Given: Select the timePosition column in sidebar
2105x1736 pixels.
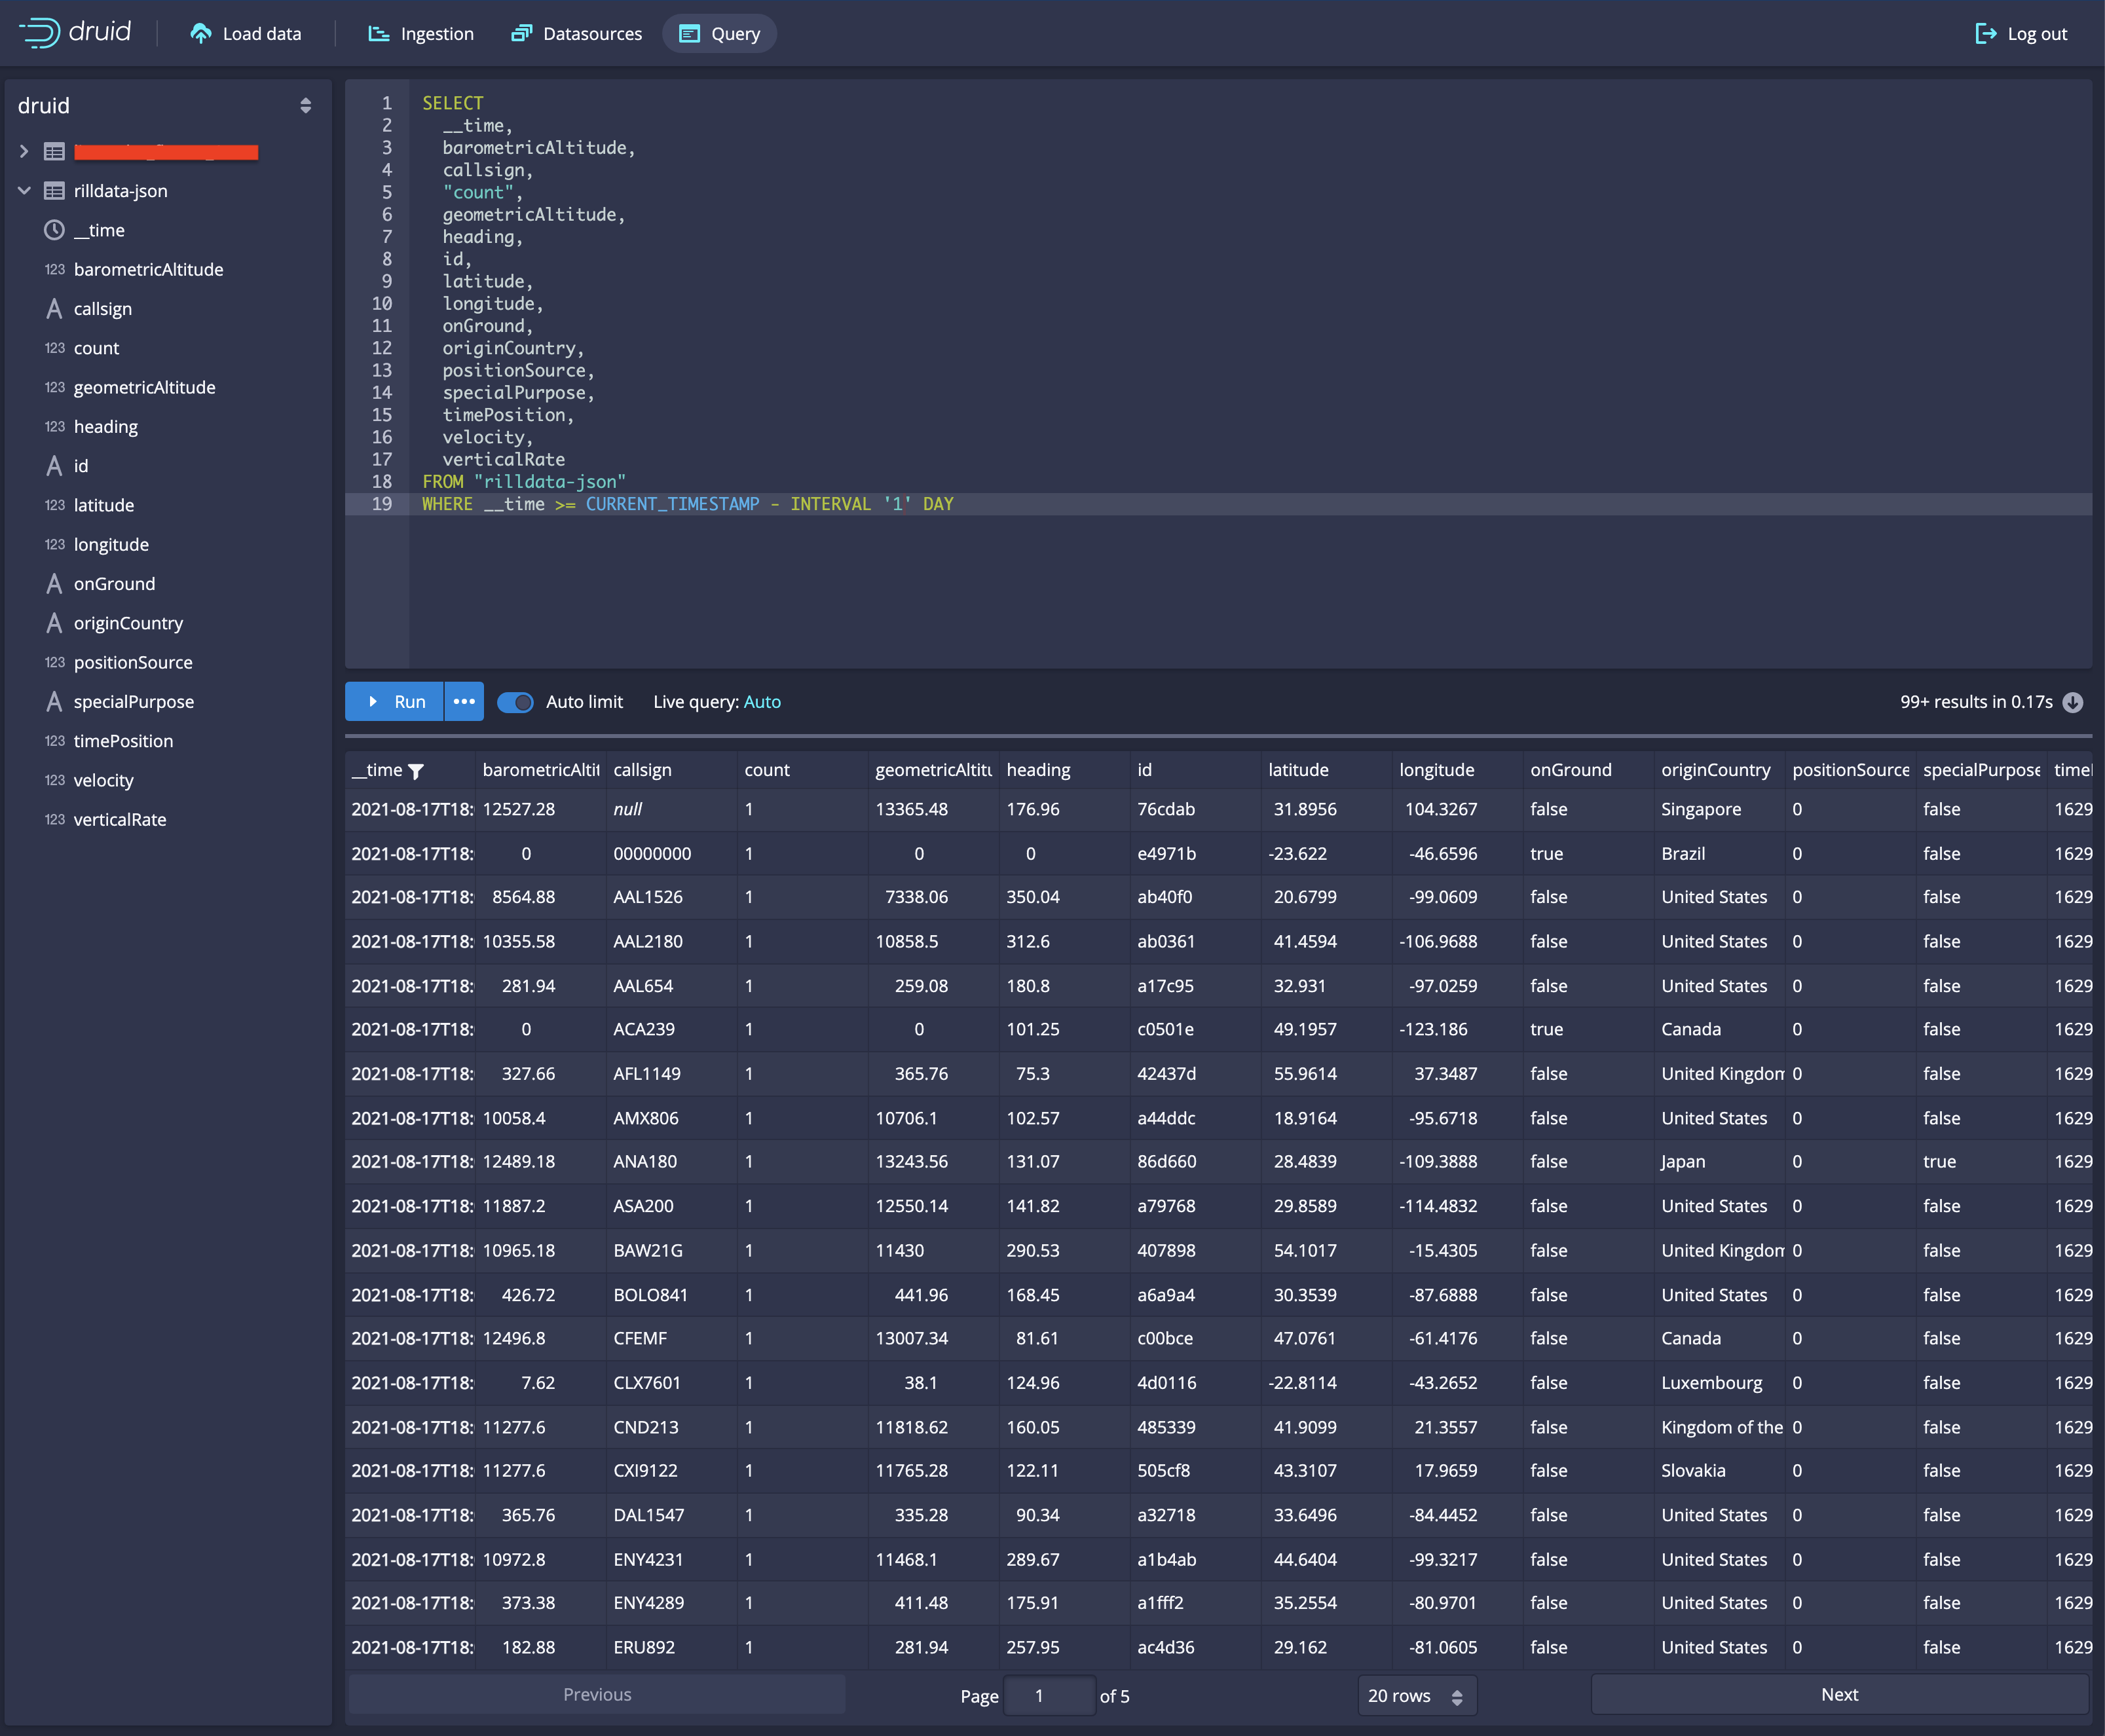Looking at the screenshot, I should (123, 741).
